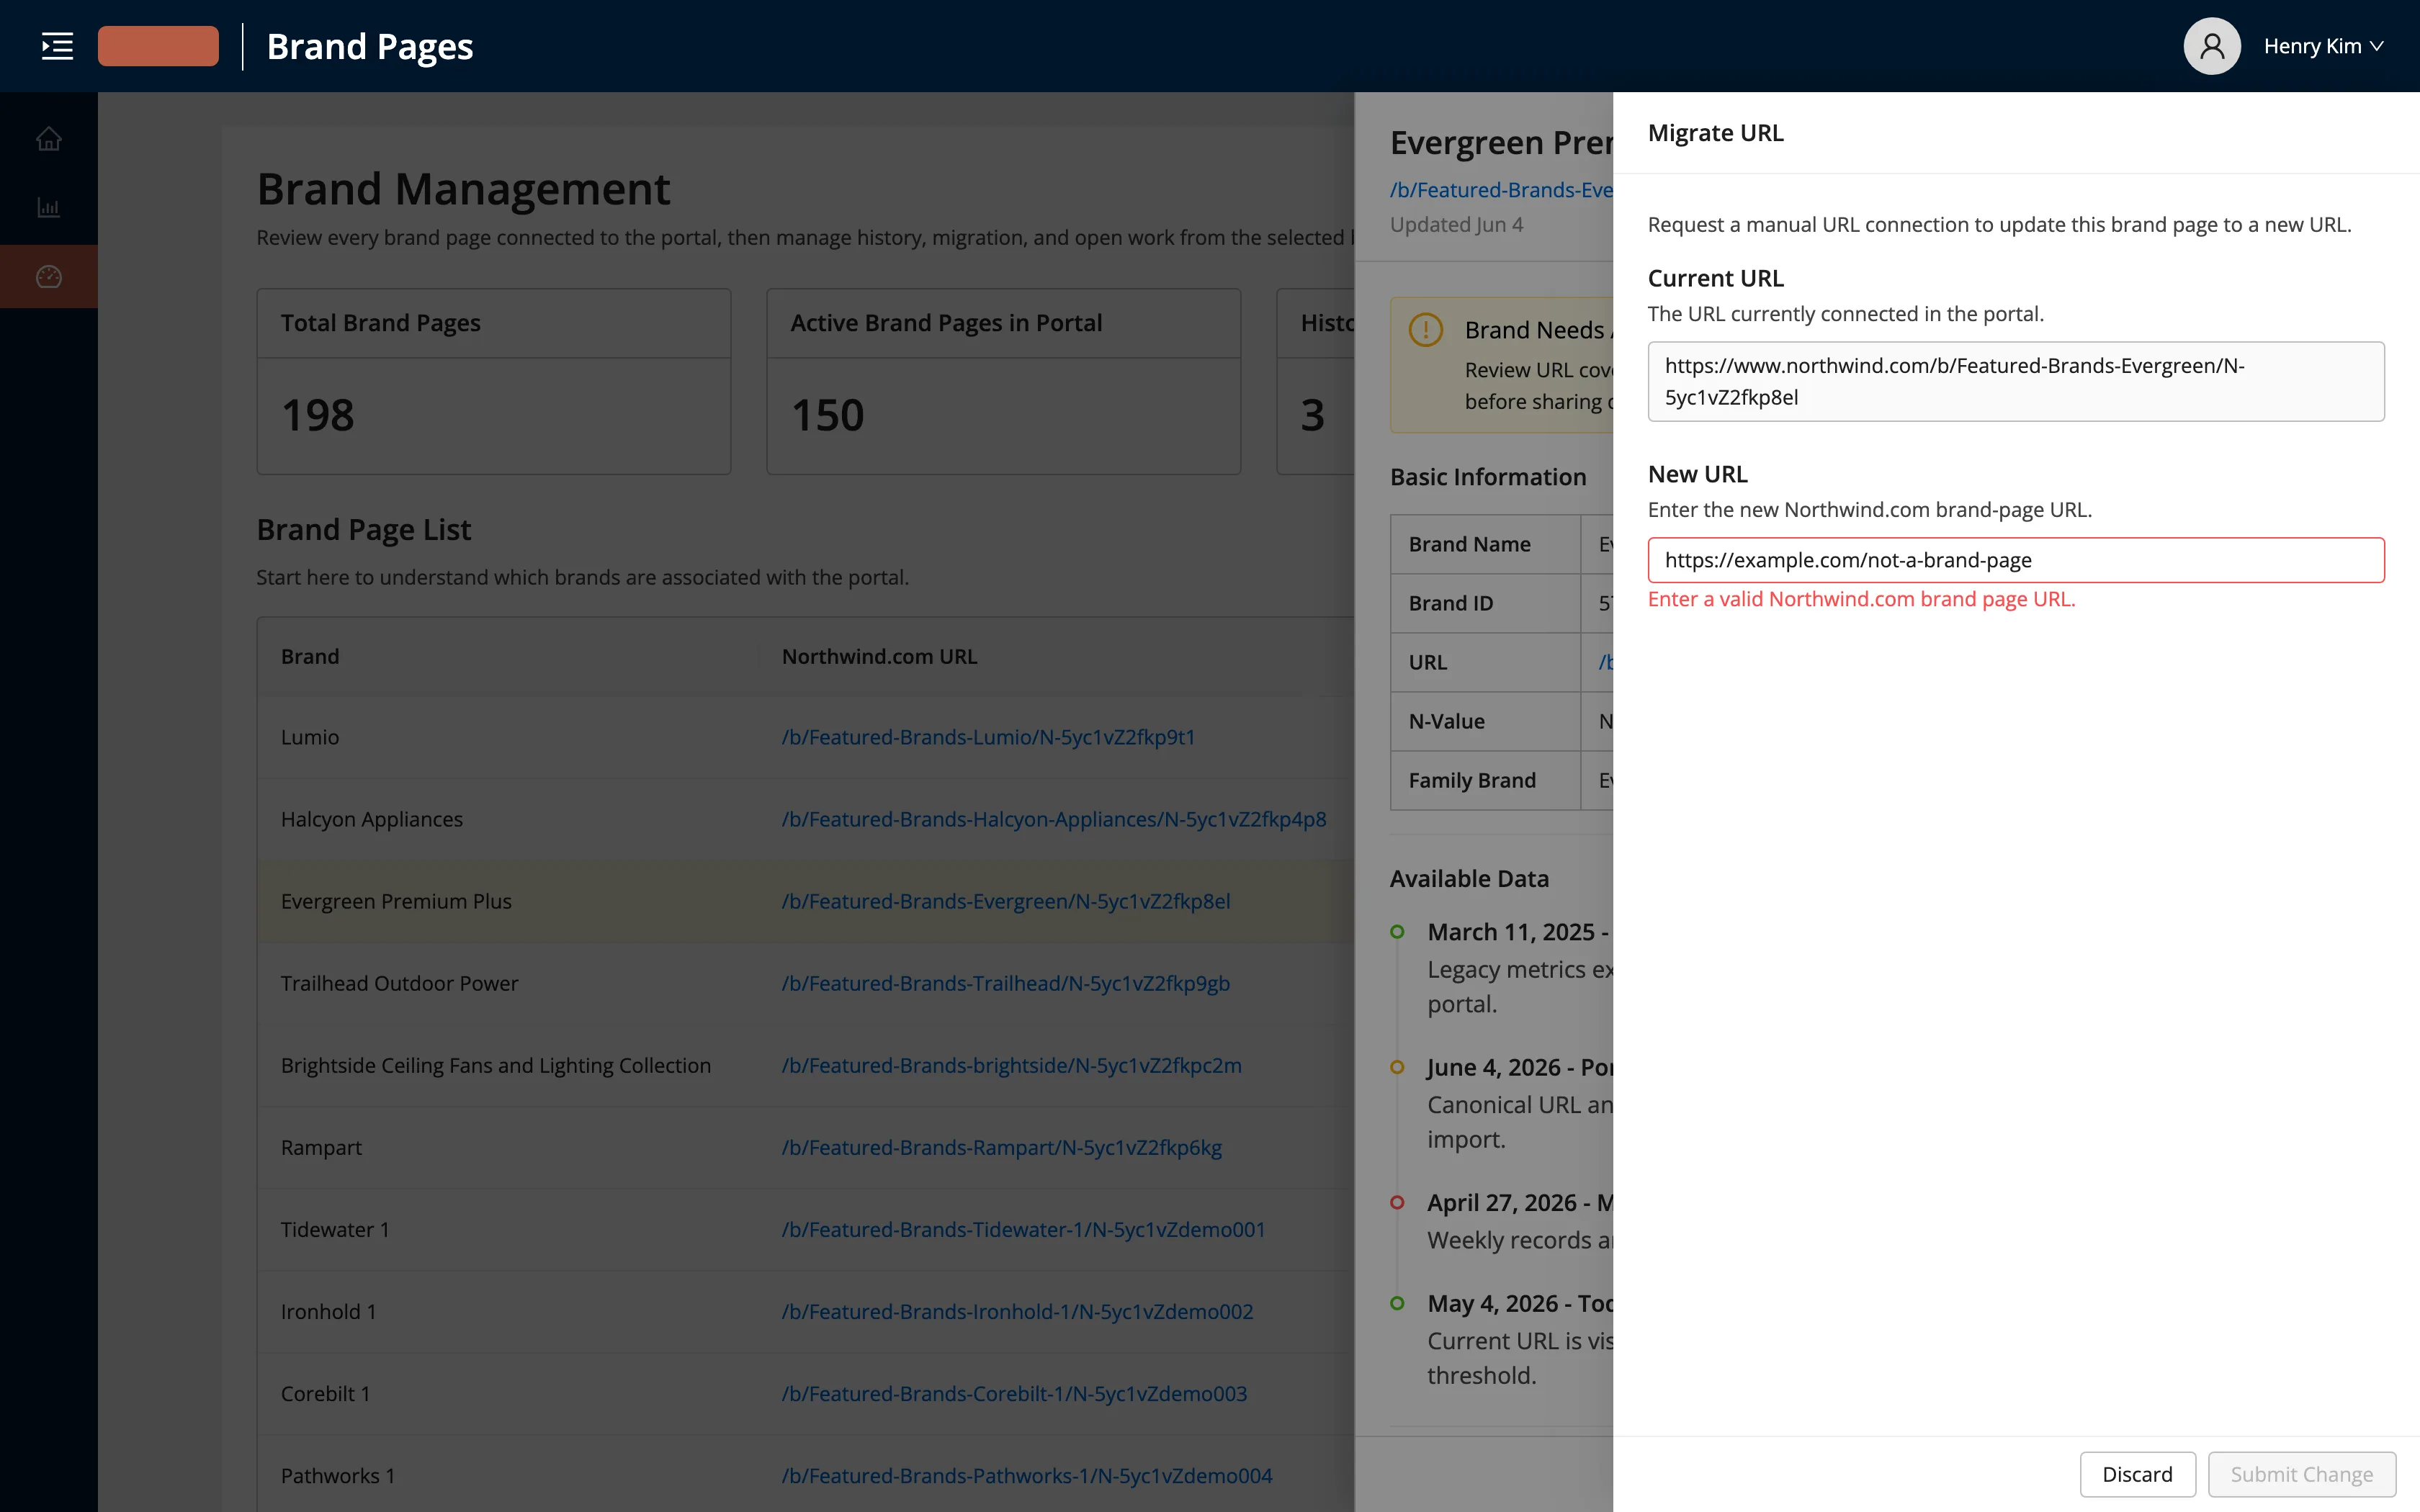Click the URL validation error message

coord(1861,599)
